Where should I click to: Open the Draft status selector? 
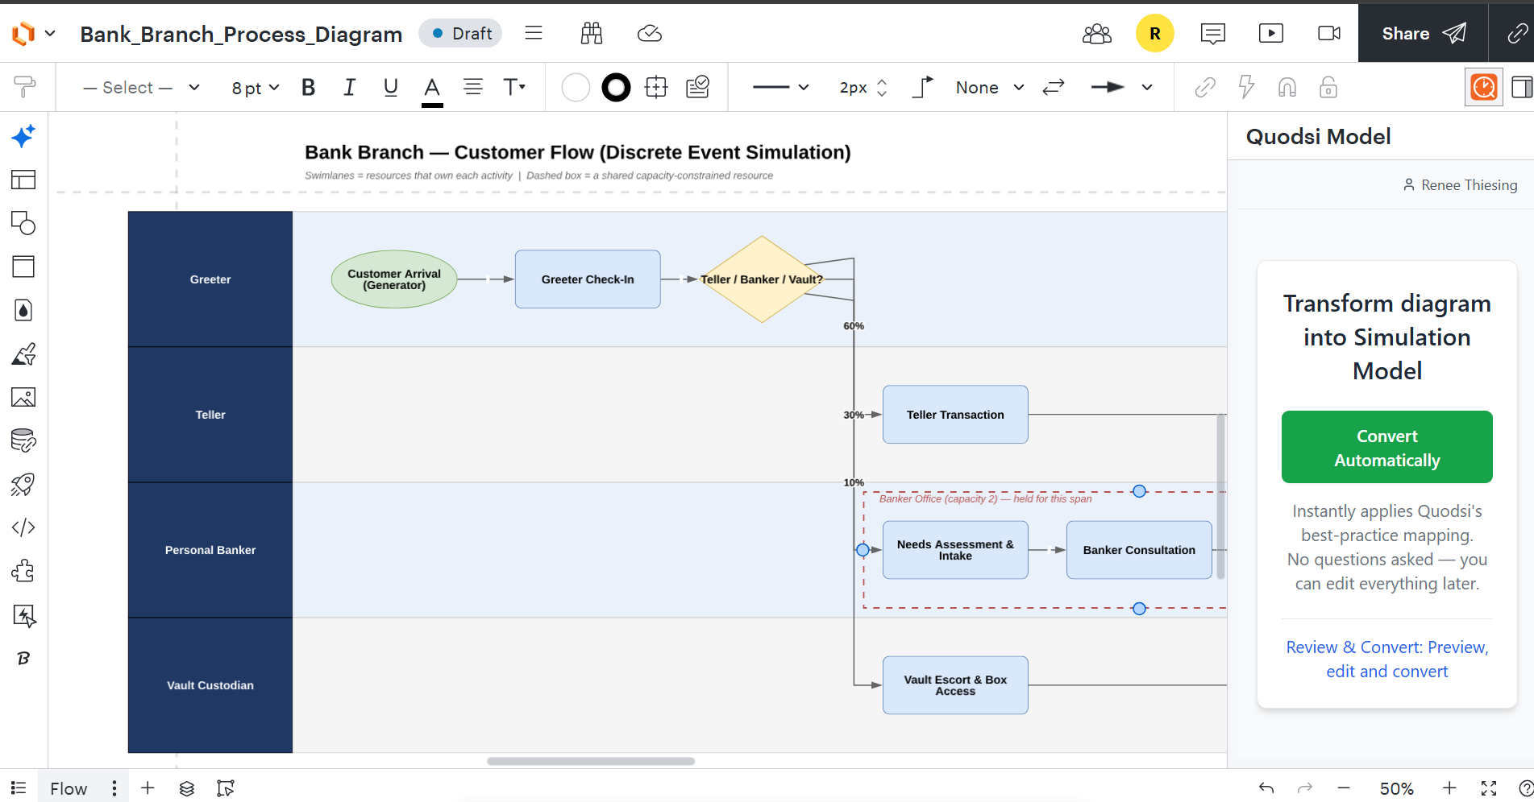461,34
